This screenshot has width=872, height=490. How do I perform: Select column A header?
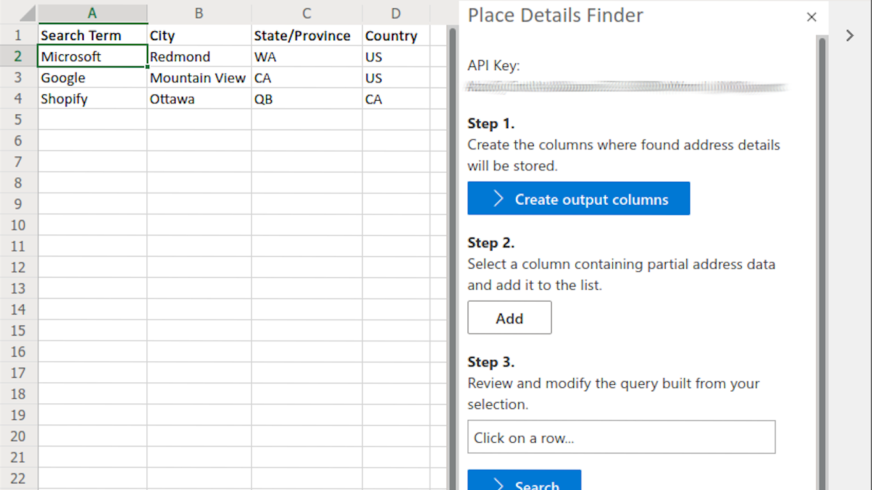pos(93,13)
